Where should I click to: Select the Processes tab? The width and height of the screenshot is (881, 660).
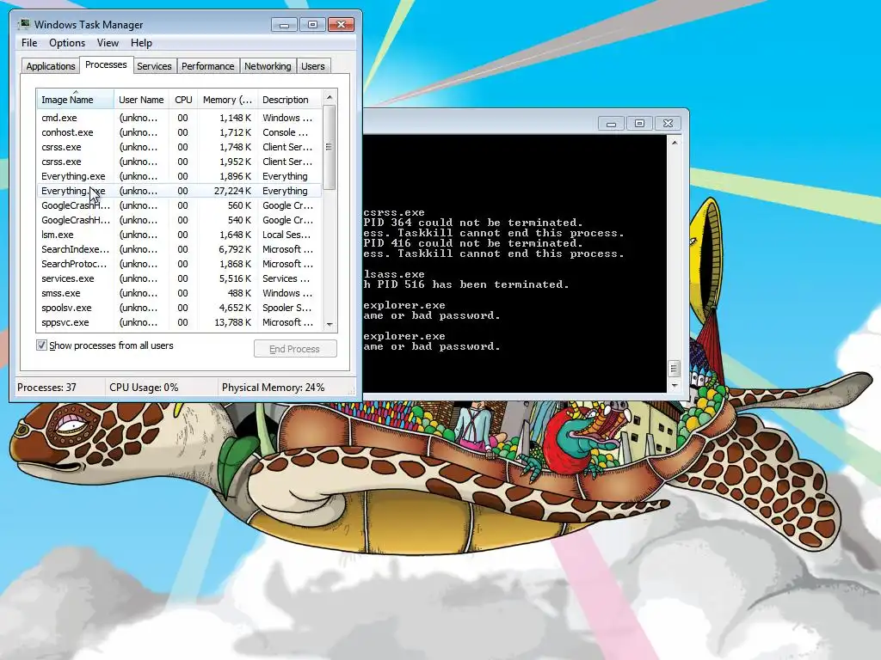tap(106, 64)
